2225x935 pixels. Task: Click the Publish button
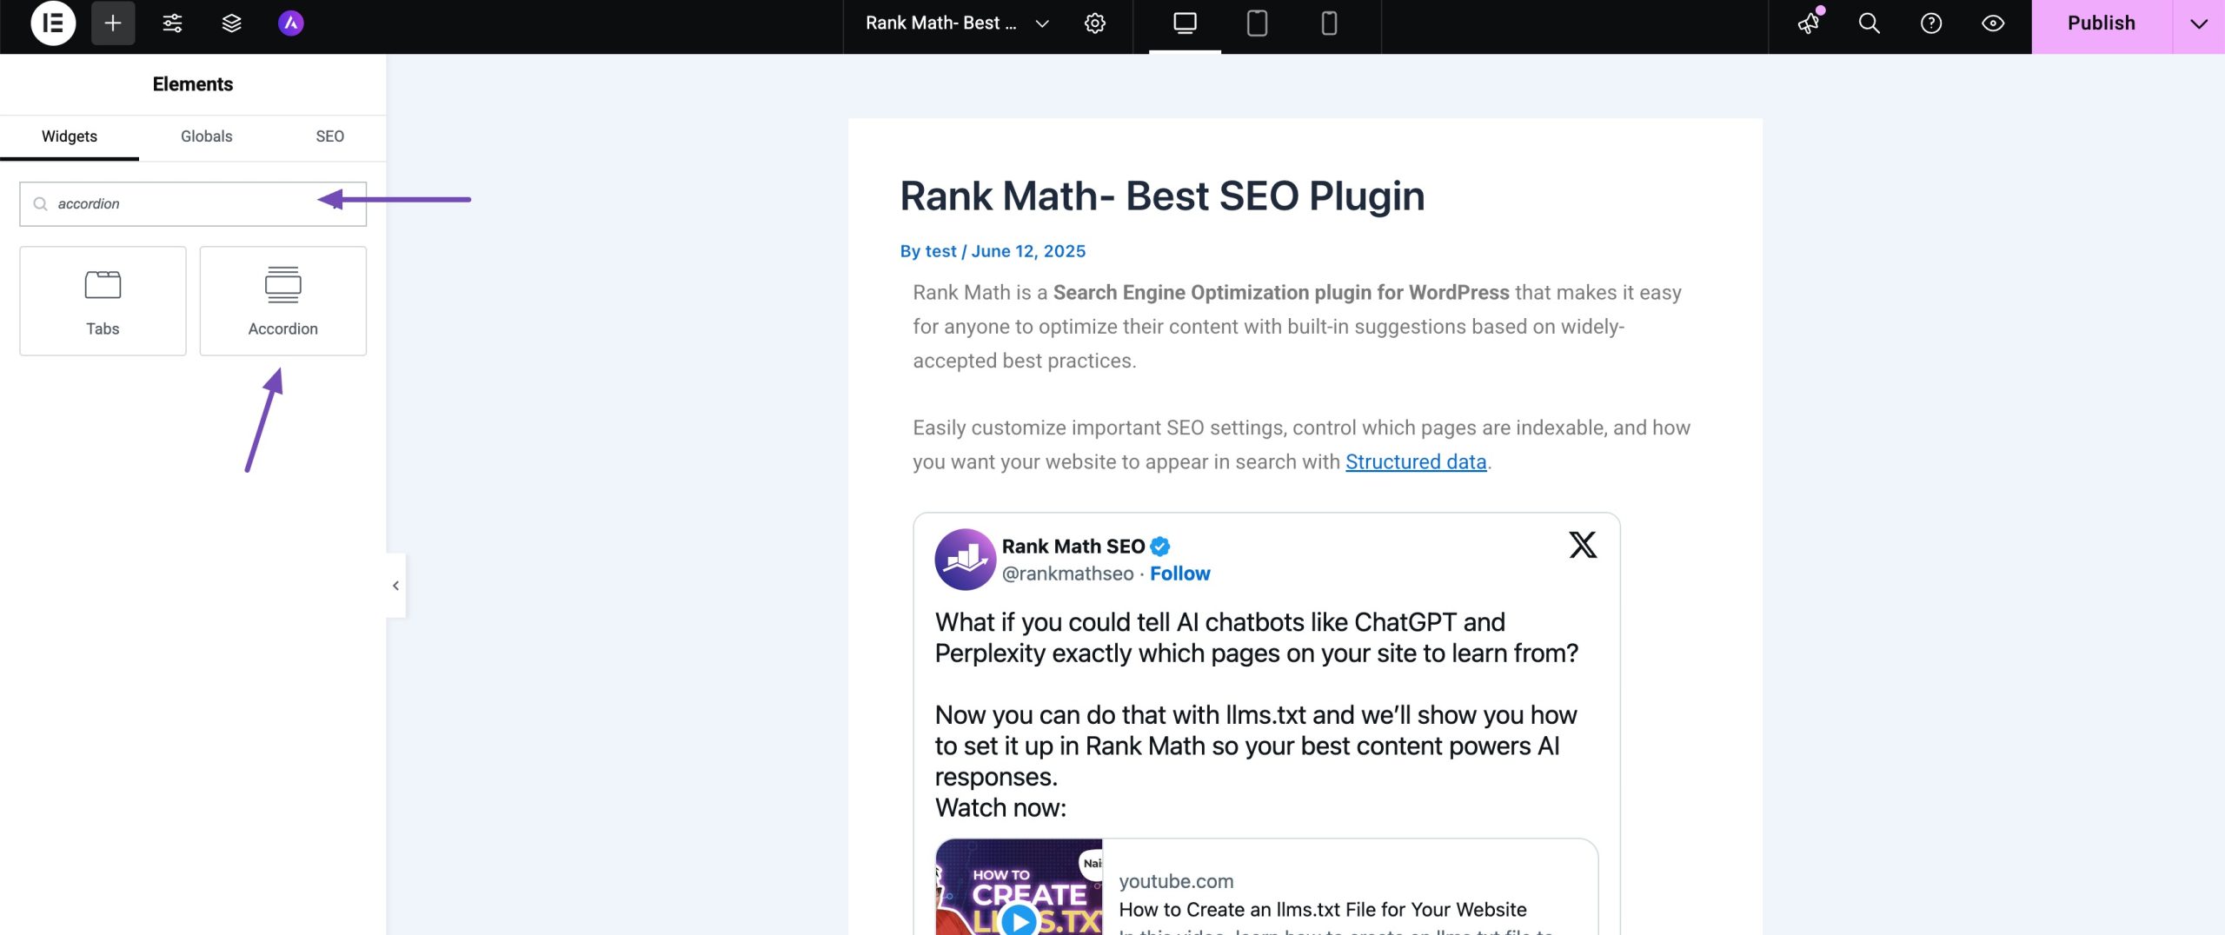coord(2101,23)
